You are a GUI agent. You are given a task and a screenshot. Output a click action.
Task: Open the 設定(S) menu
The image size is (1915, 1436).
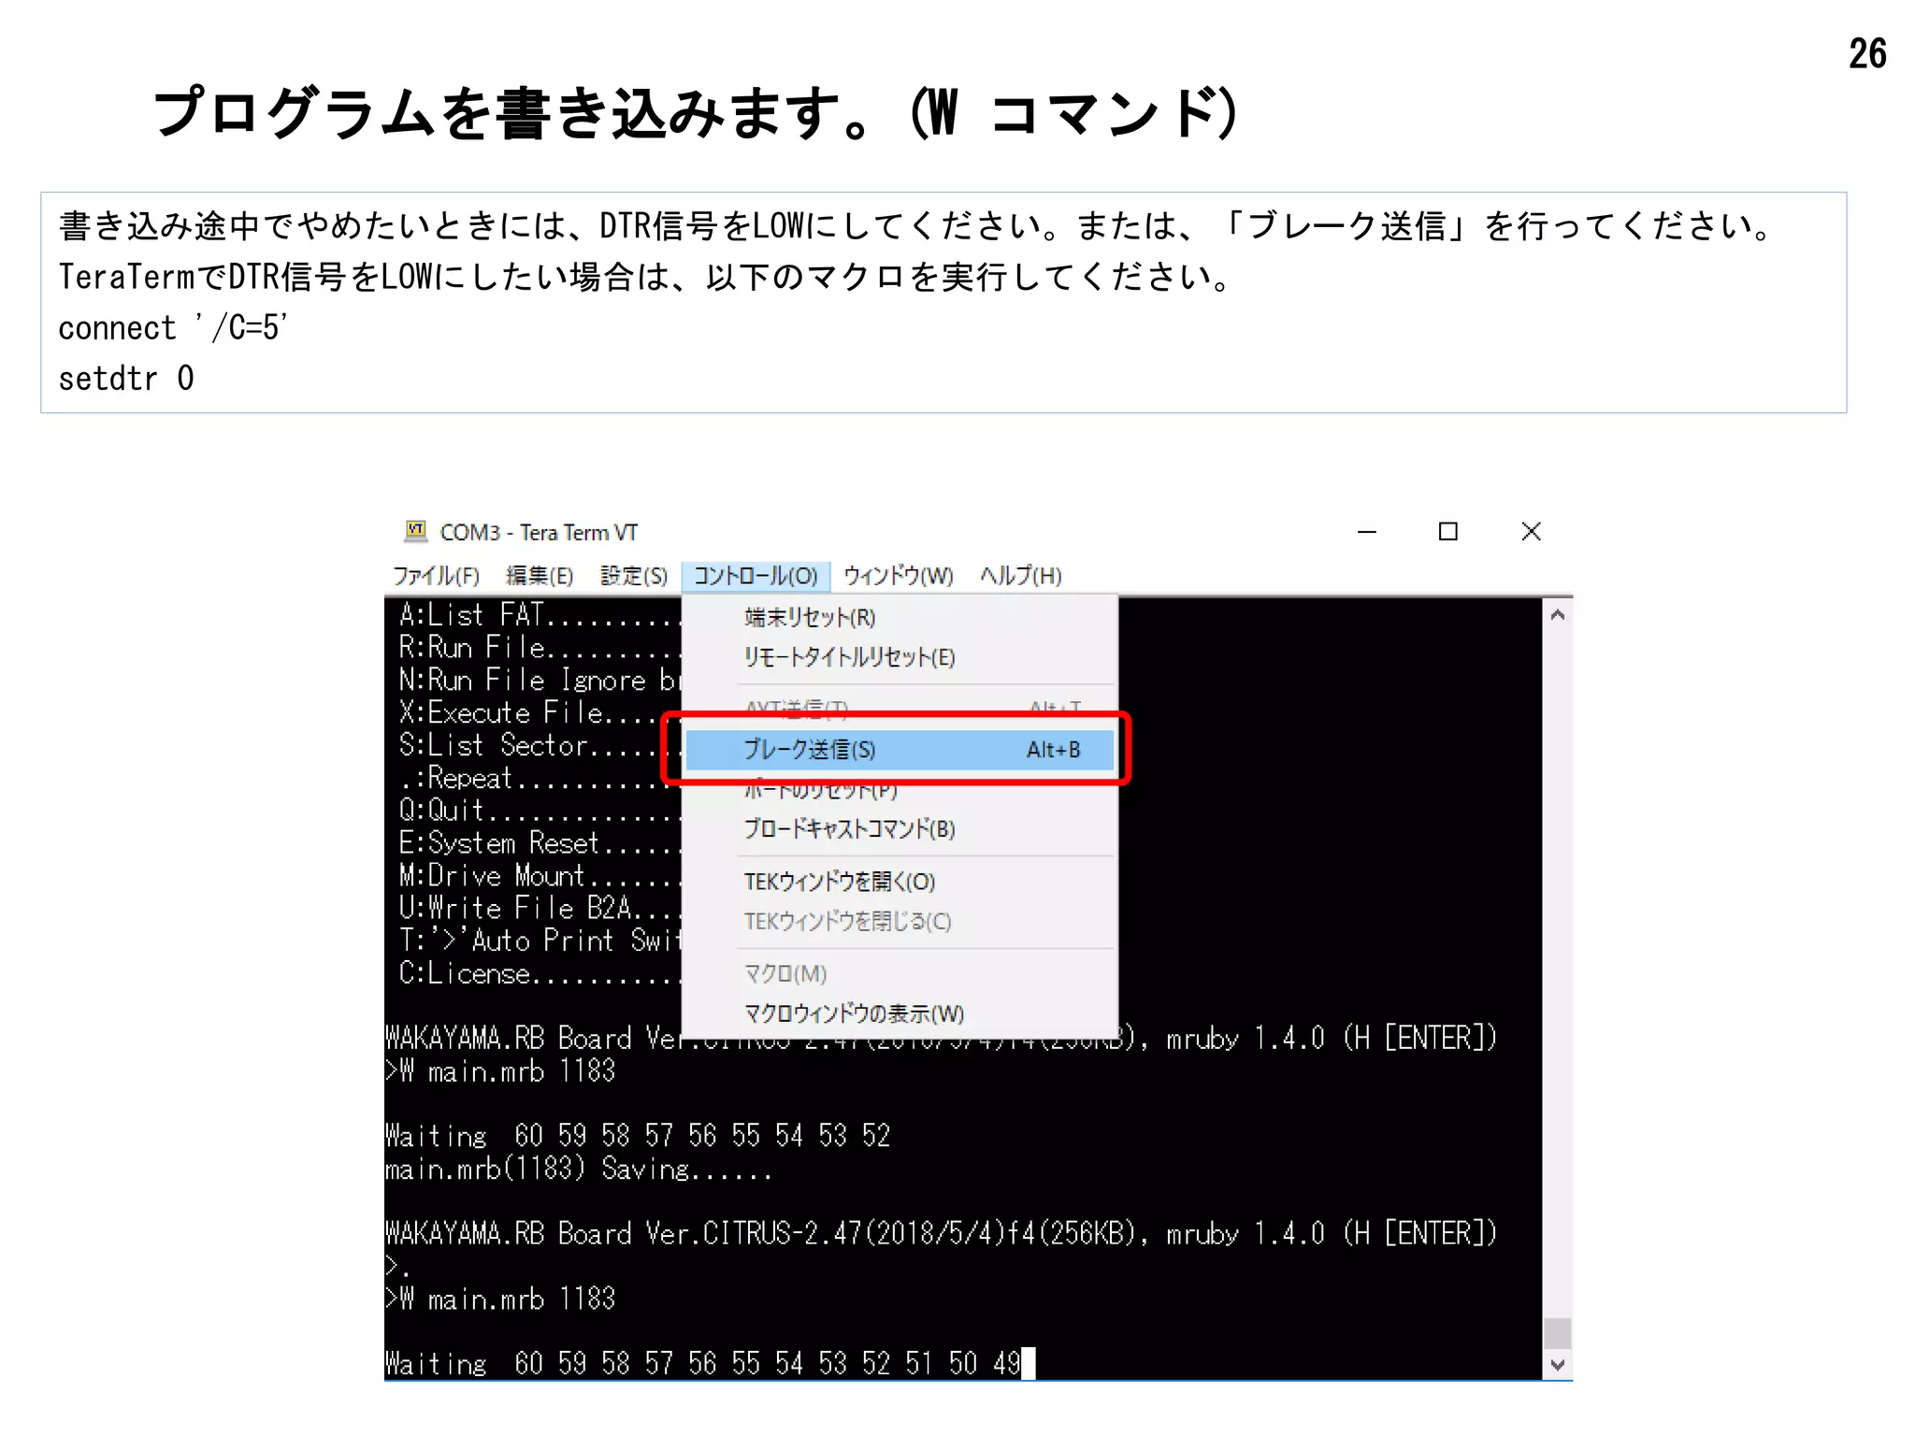pyautogui.click(x=634, y=576)
